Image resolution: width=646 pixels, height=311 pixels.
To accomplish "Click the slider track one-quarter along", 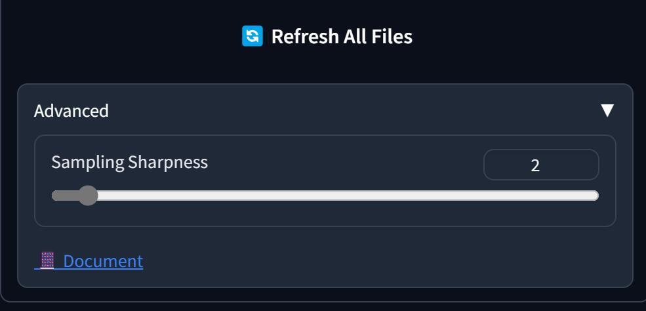I will [x=188, y=196].
